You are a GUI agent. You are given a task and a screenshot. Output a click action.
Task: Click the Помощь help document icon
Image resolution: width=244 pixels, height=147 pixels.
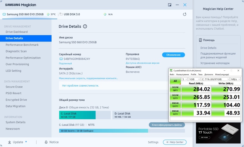[200, 40]
